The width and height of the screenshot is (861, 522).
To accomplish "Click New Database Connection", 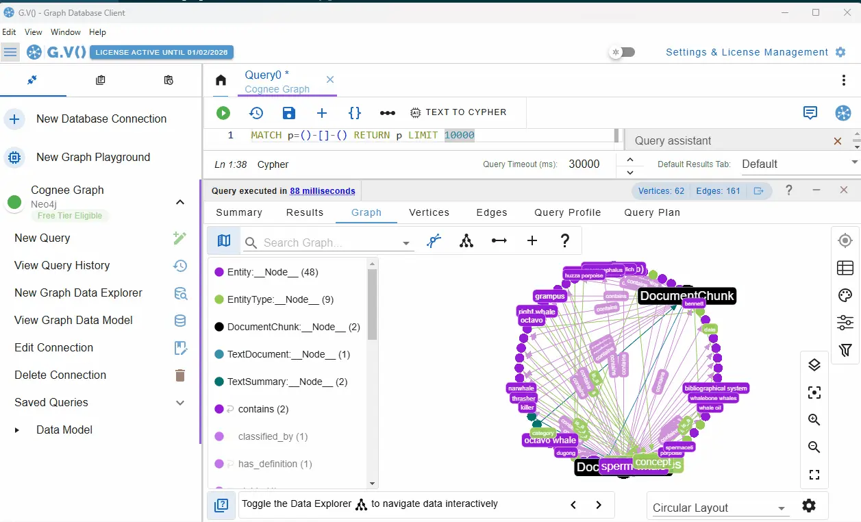I will pos(101,119).
